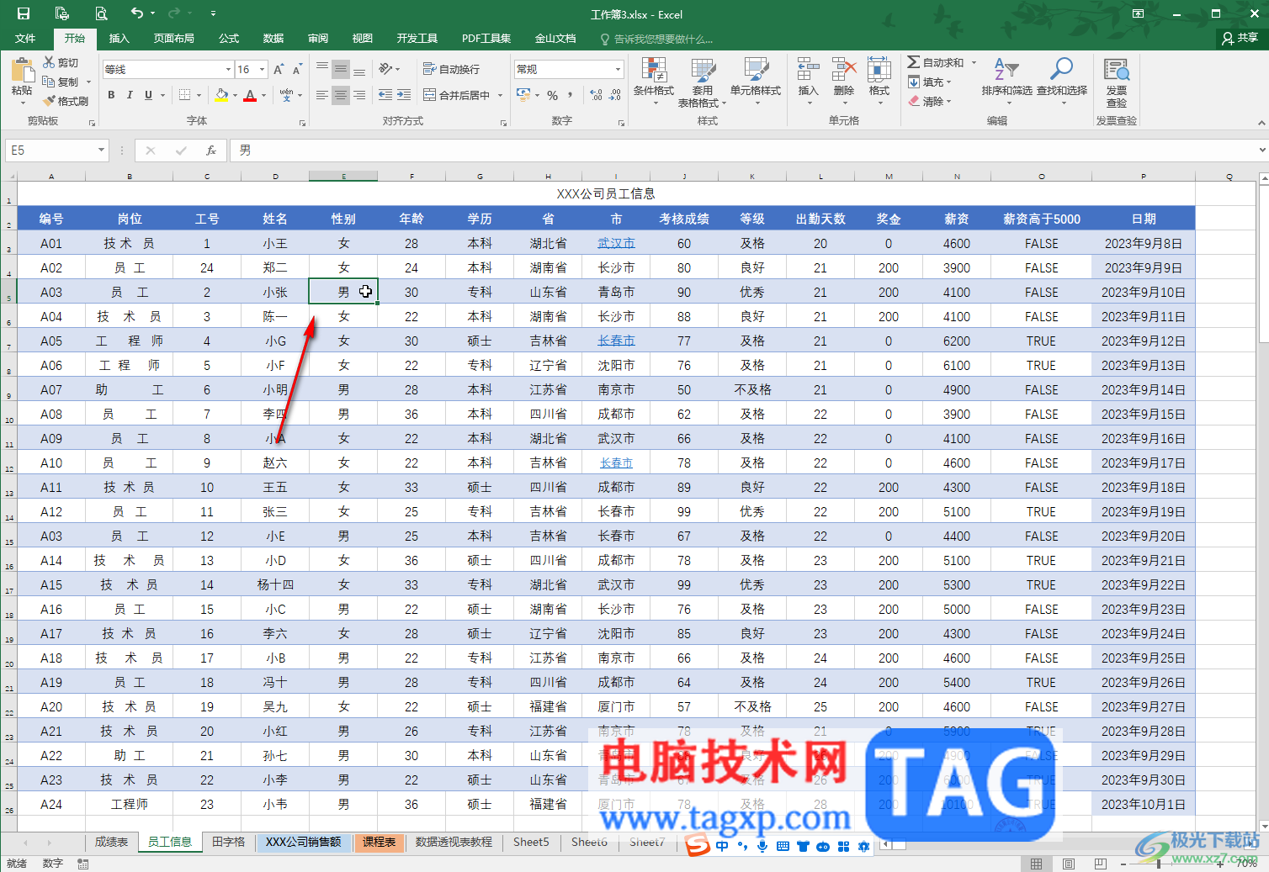Click the increase decimal icon
1269x872 pixels.
596,95
